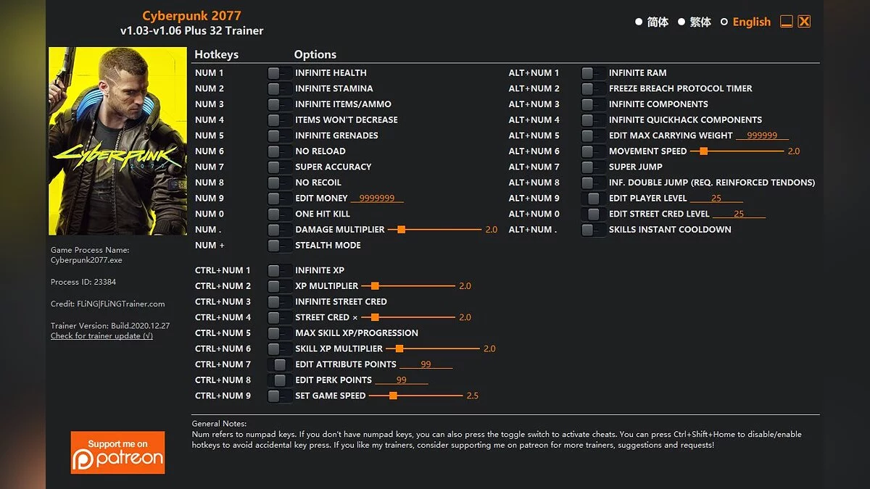
Task: Click the Set Game Speed slider handle
Action: tap(393, 396)
